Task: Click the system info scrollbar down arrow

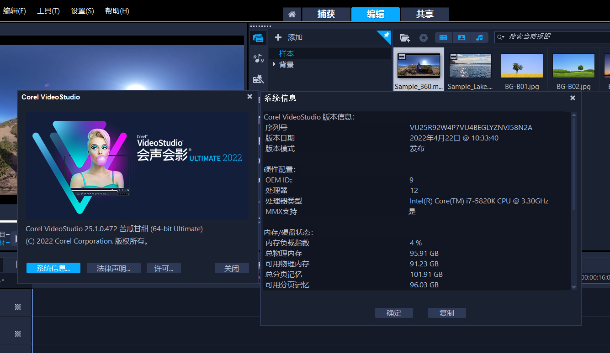Action: click(x=574, y=287)
